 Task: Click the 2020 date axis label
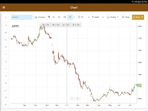[x=67, y=105]
